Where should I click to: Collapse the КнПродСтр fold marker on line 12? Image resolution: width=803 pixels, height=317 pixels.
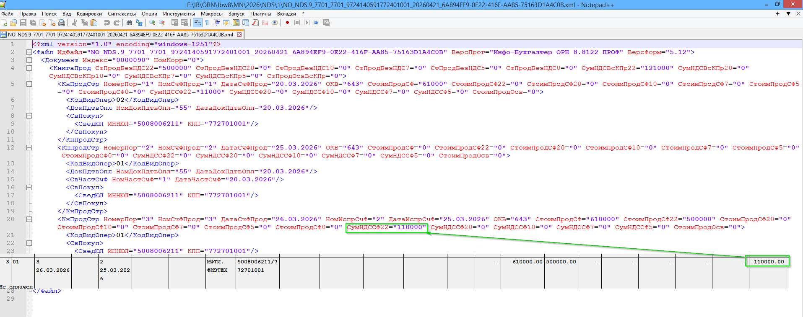click(29, 148)
